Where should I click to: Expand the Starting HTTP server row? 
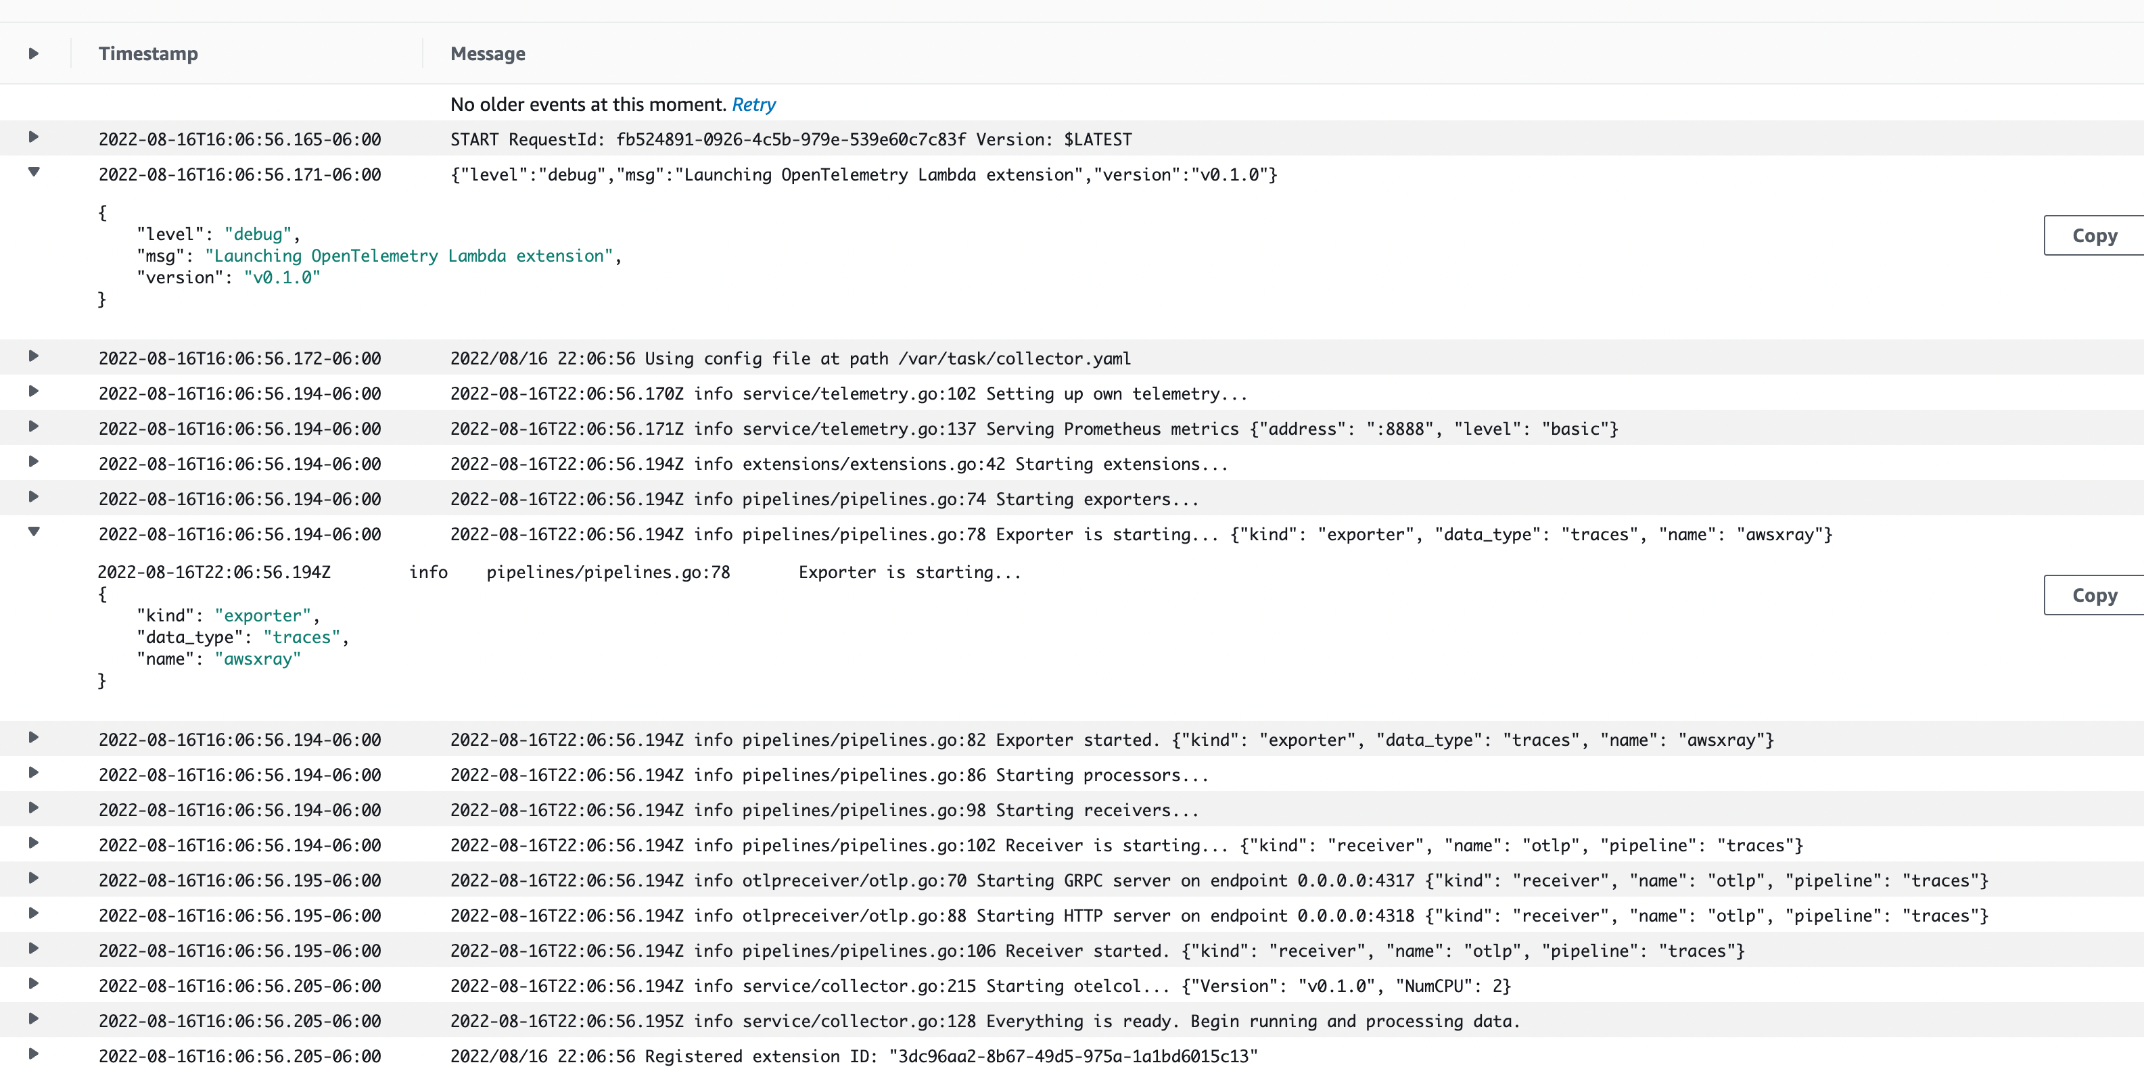pyautogui.click(x=33, y=913)
